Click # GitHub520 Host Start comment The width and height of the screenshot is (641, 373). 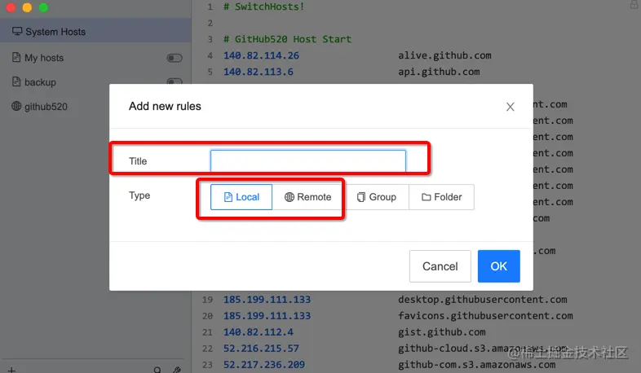pos(287,39)
